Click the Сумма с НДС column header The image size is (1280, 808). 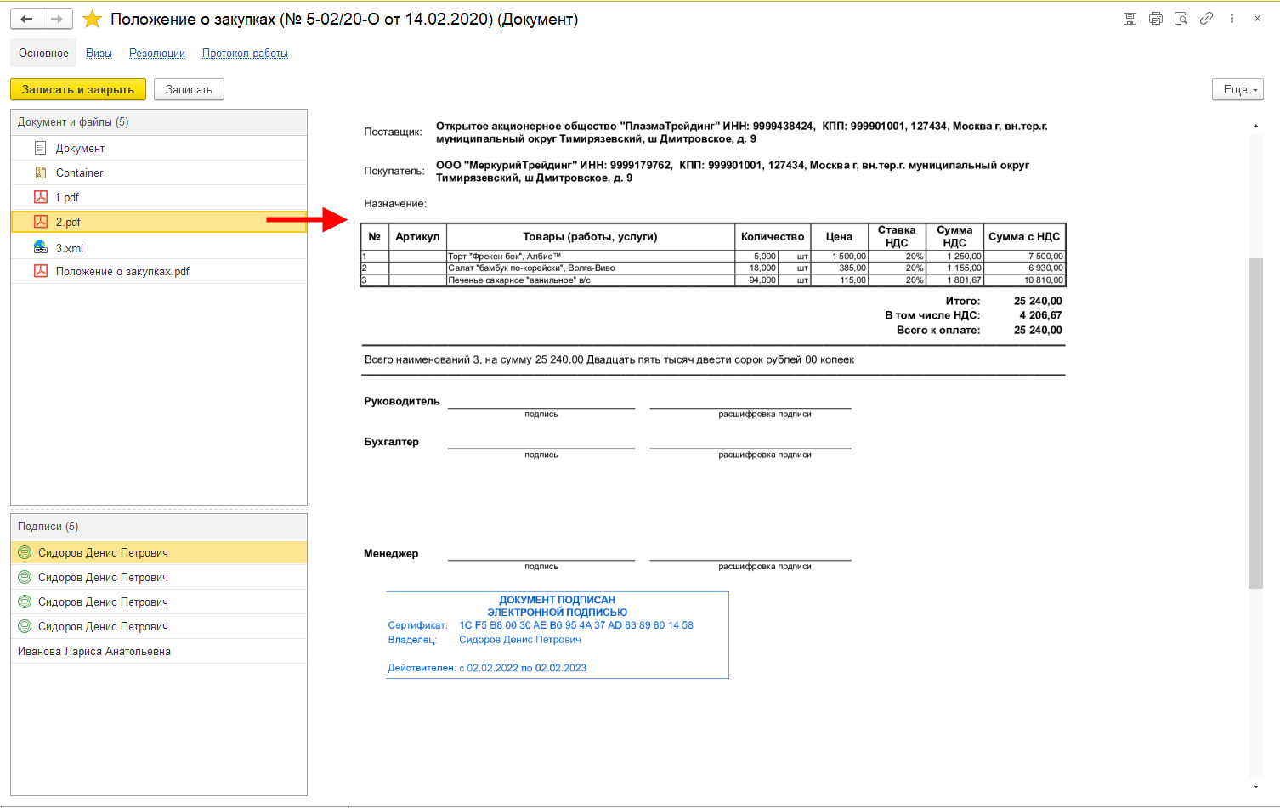coord(1024,236)
